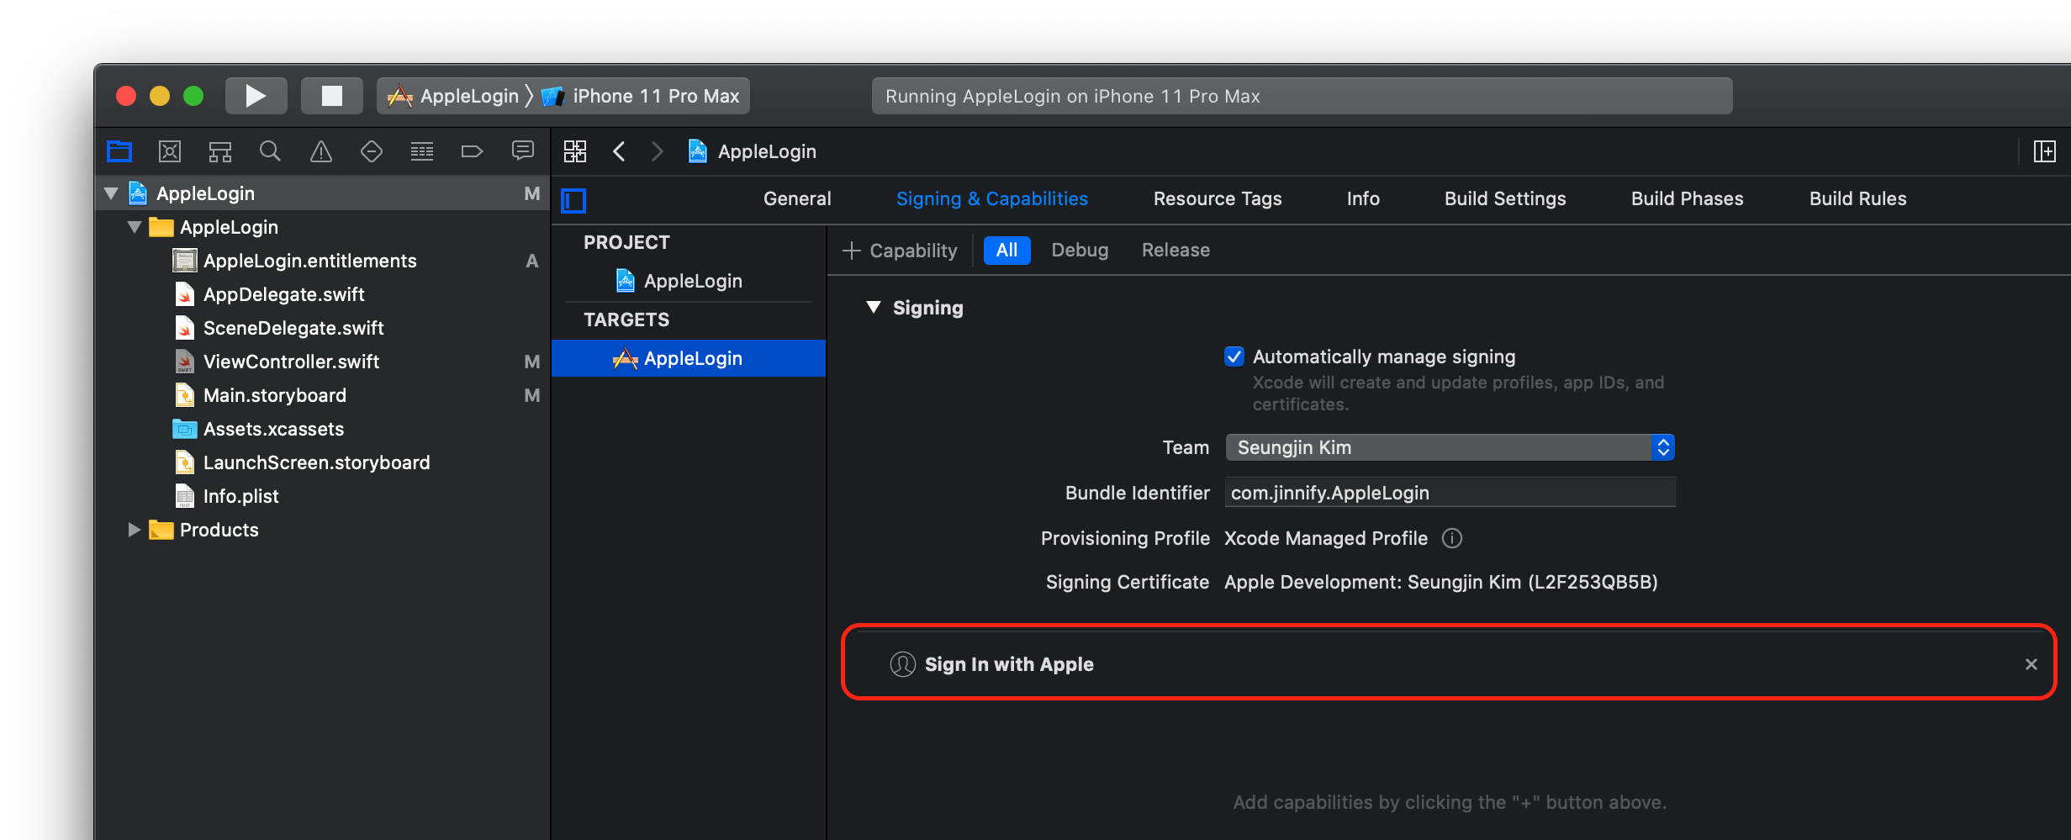Open the Team popup Seungjin Kim

[x=1450, y=447]
